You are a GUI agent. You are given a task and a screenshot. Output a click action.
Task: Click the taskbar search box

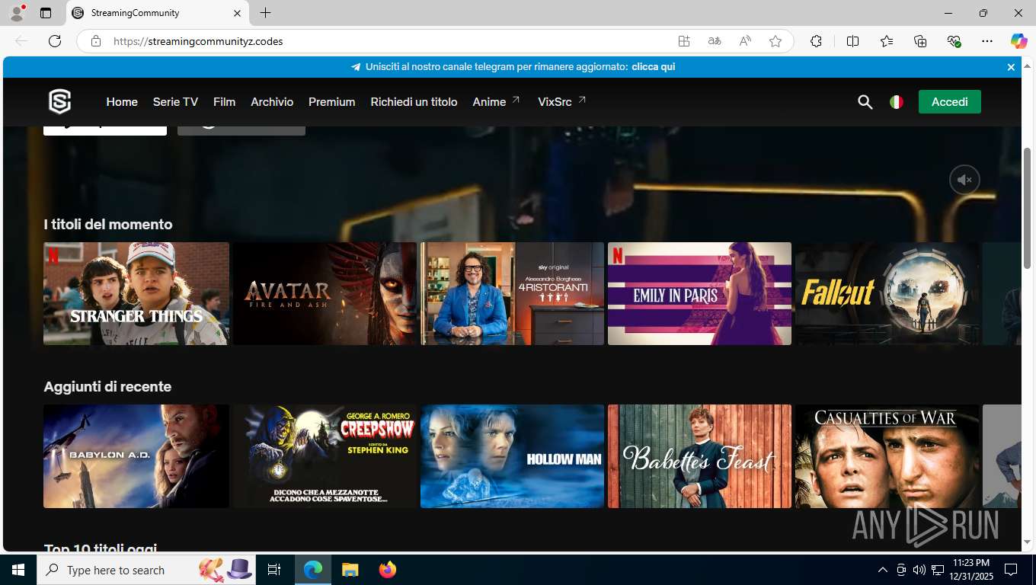[x=146, y=570]
